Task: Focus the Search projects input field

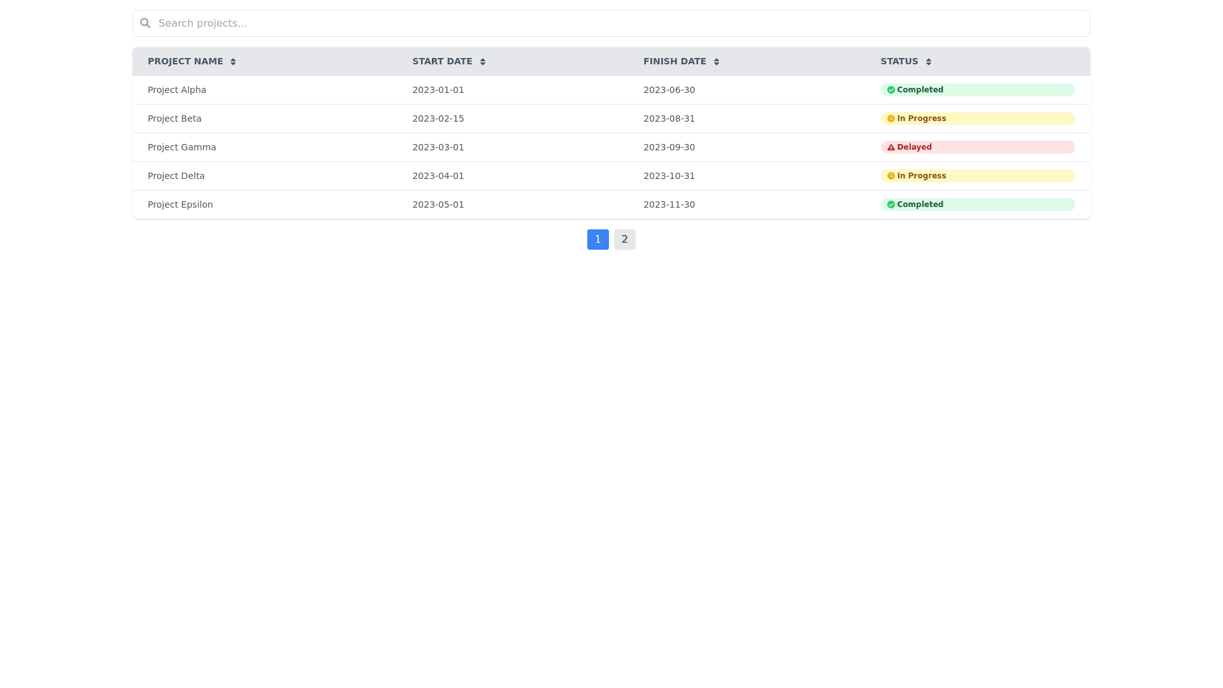Action: tap(611, 24)
